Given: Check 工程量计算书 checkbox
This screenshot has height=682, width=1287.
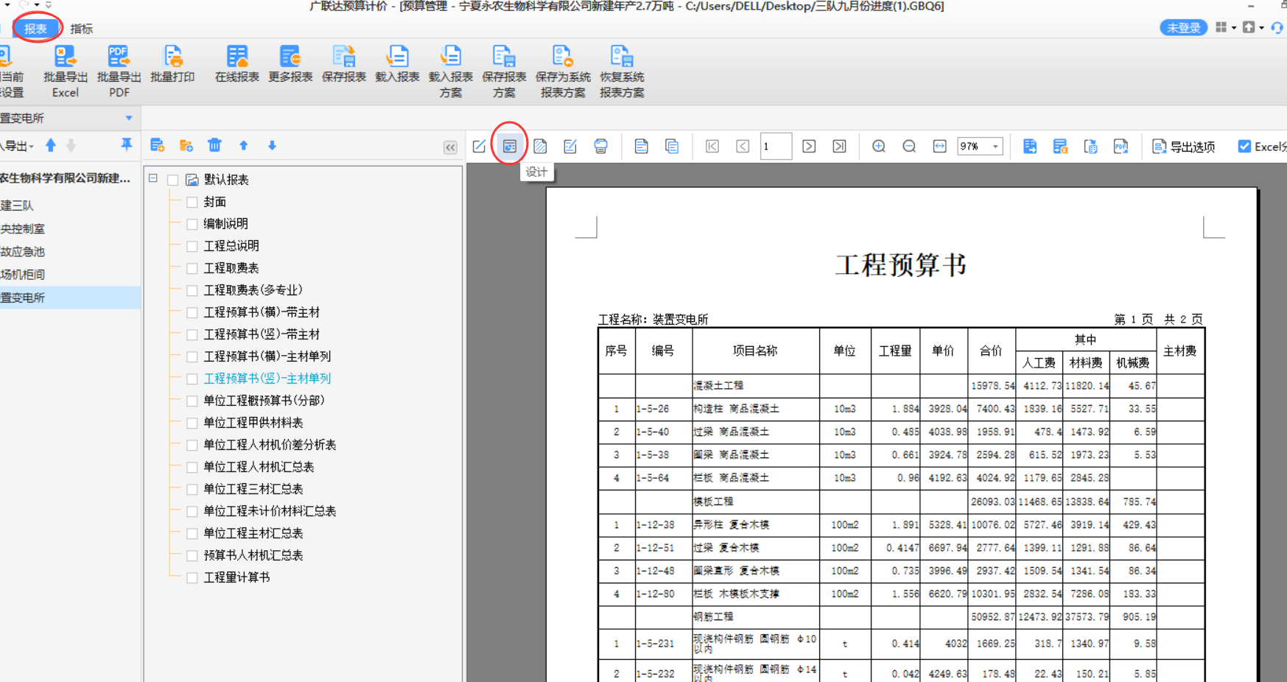Looking at the screenshot, I should tap(192, 577).
